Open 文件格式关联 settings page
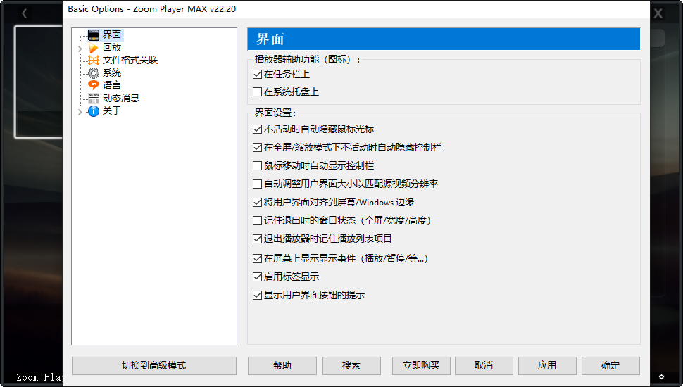The height and width of the screenshot is (387, 683). click(x=130, y=60)
